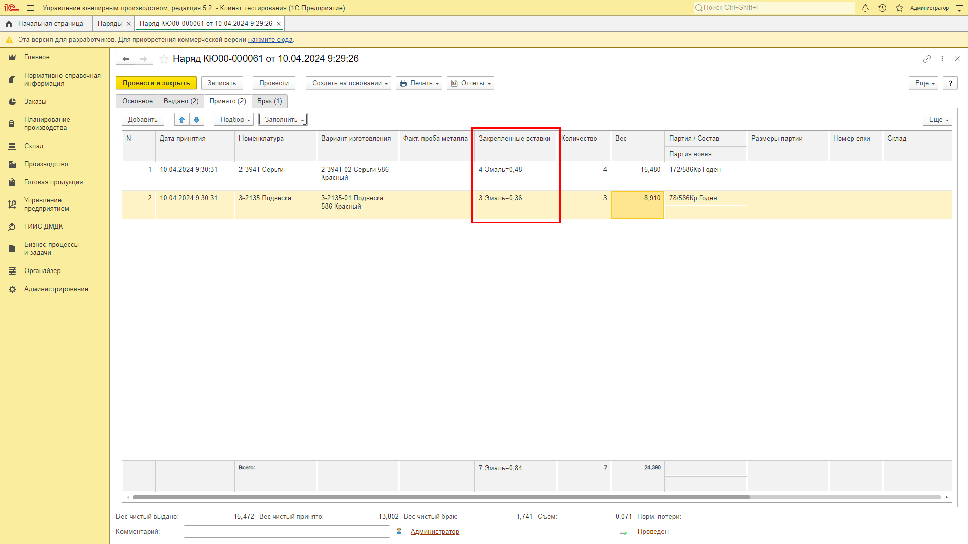The image size is (968, 544).
Task: Open favorites star in title bar
Action: (x=899, y=8)
